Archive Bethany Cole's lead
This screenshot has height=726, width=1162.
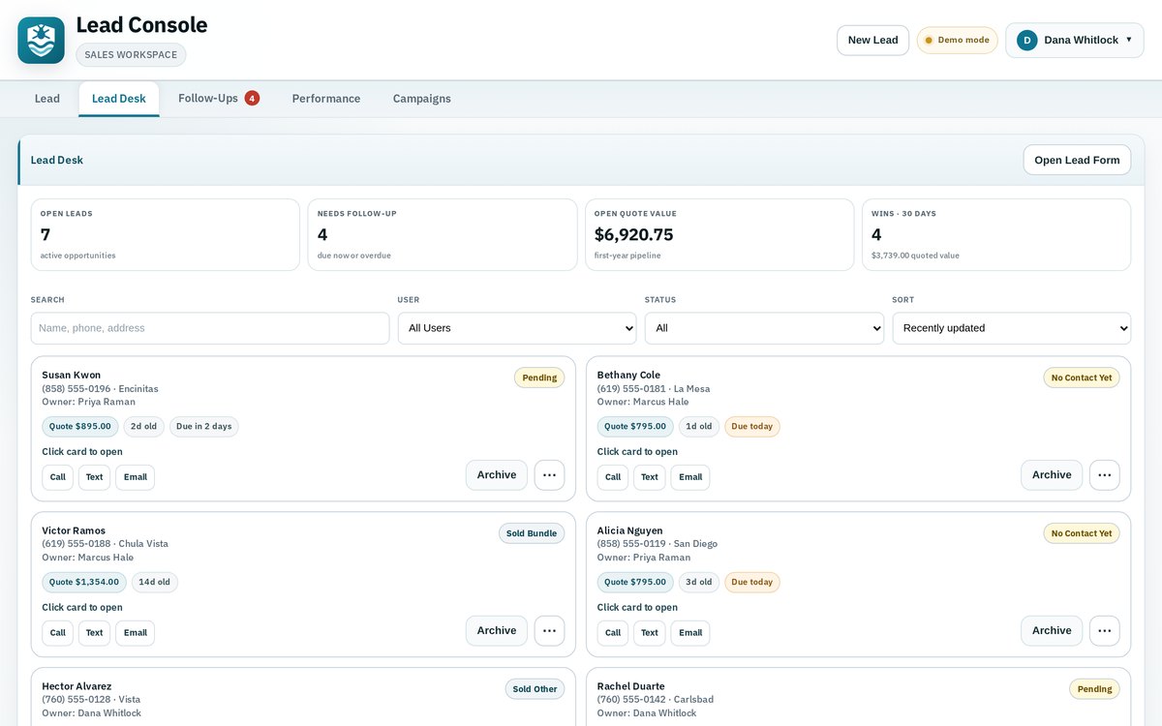point(1052,475)
